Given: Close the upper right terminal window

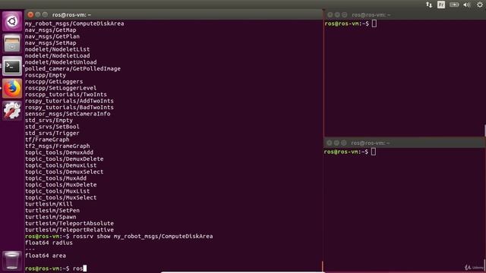Looking at the screenshot, I should [330, 14].
